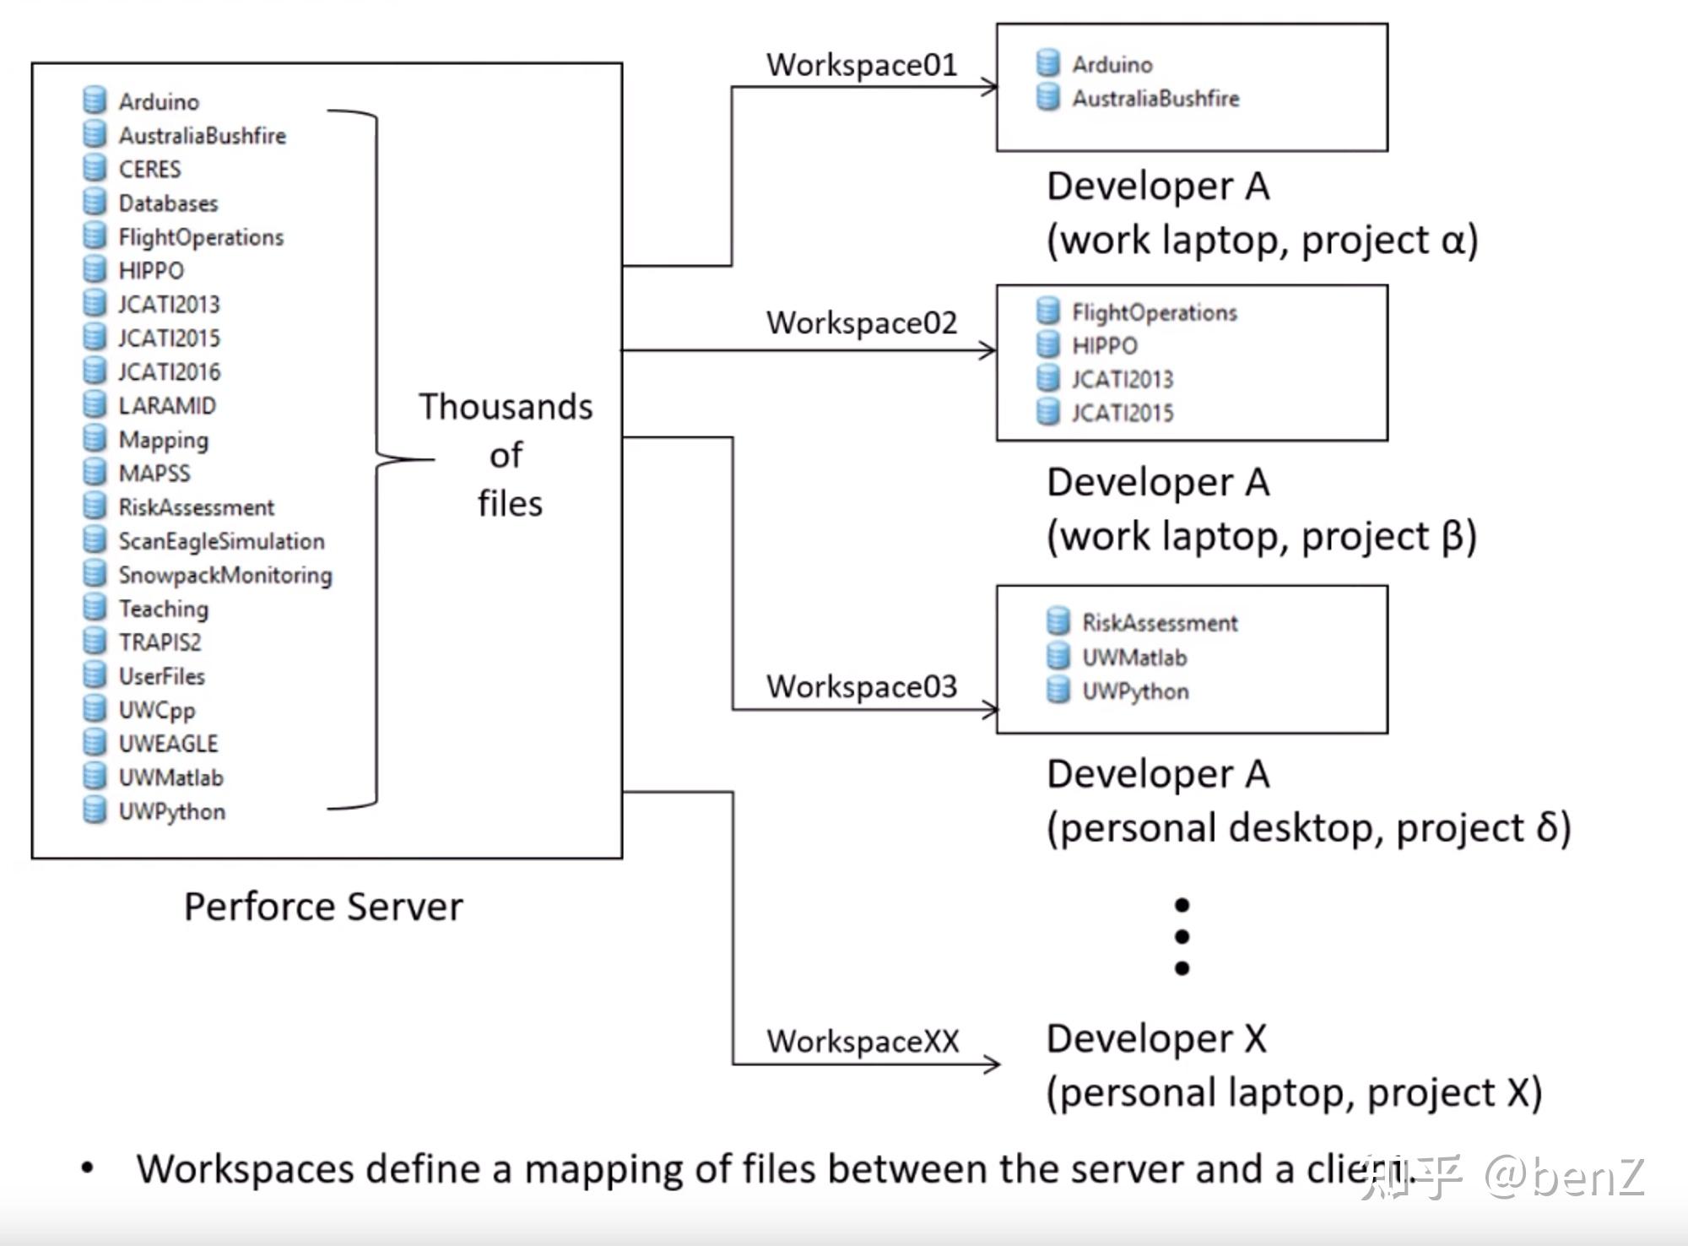This screenshot has width=1688, height=1246.
Task: Click the HIPPO depot icon in Workspace02
Action: [1047, 344]
